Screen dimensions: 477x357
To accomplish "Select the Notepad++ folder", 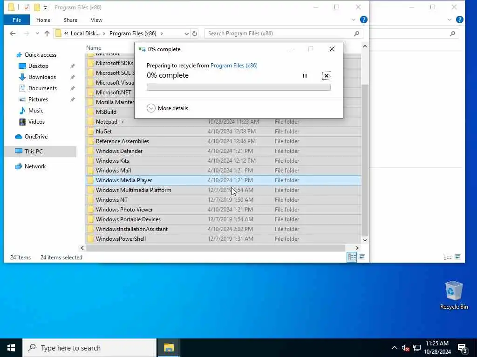I will pos(223,122).
